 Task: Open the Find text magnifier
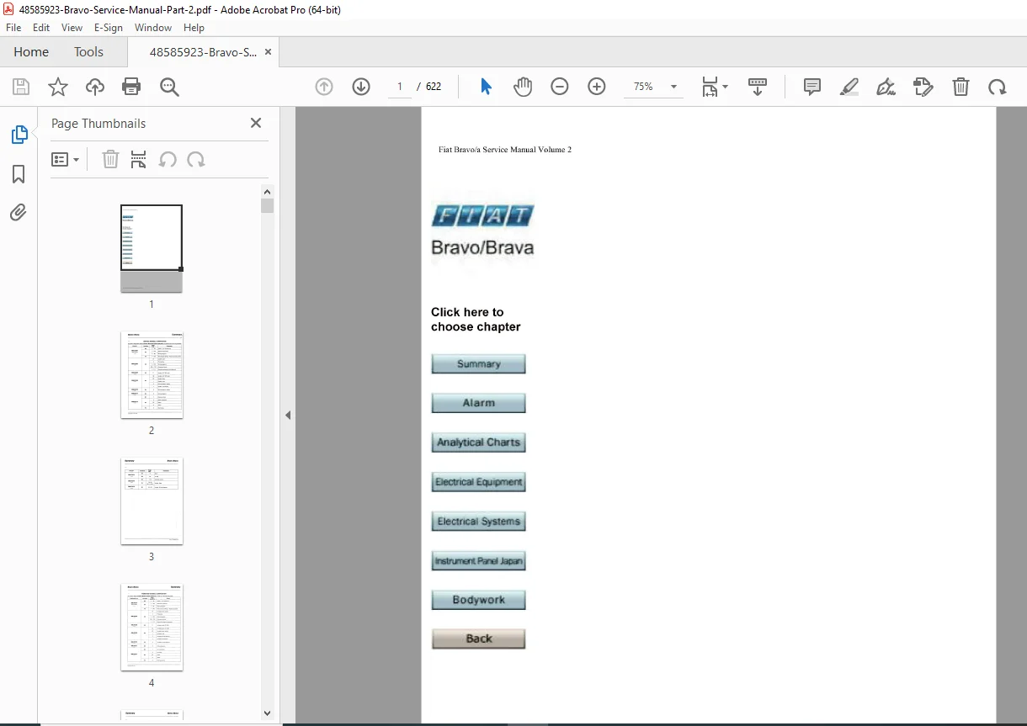click(169, 87)
